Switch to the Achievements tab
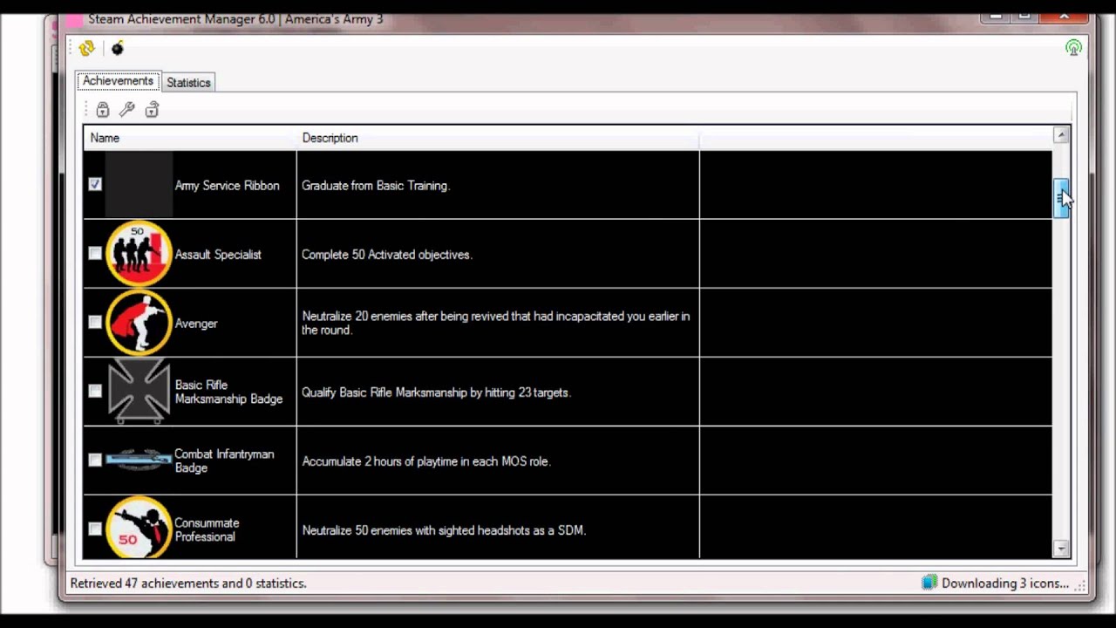The image size is (1116, 628). click(x=118, y=81)
